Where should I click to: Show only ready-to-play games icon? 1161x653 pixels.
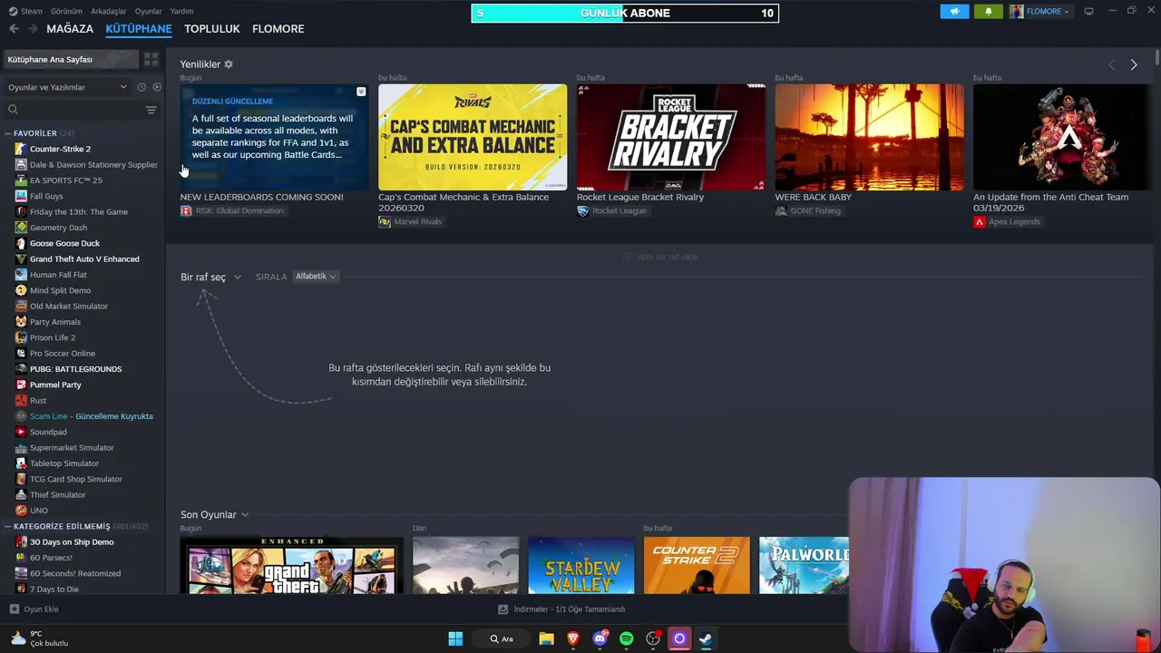(x=157, y=87)
